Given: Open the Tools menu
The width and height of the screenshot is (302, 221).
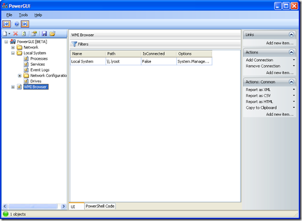Looking at the screenshot, I should tap(23, 15).
